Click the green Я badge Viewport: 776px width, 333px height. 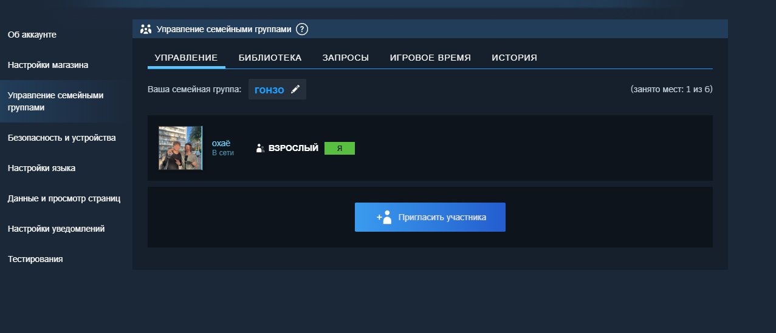pyautogui.click(x=339, y=148)
